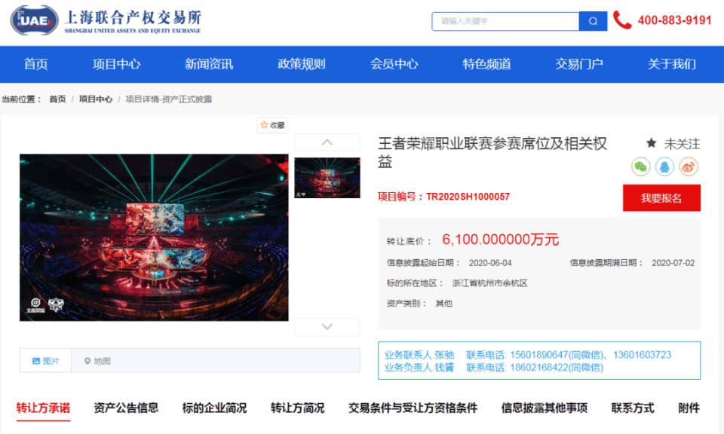
Task: Open the 项目中心 navigation menu
Action: (x=116, y=64)
